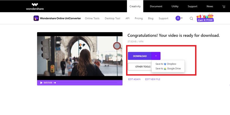Screen dimensions: 230x115
Task: Click the 37.92MB / MP4 file info
Action: click(135, 42)
